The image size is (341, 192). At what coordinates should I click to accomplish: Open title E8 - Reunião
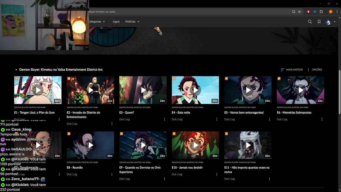tap(75, 167)
